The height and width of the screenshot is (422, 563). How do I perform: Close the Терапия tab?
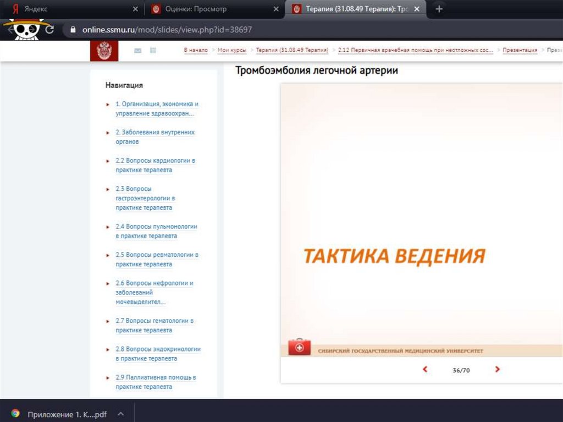click(417, 9)
